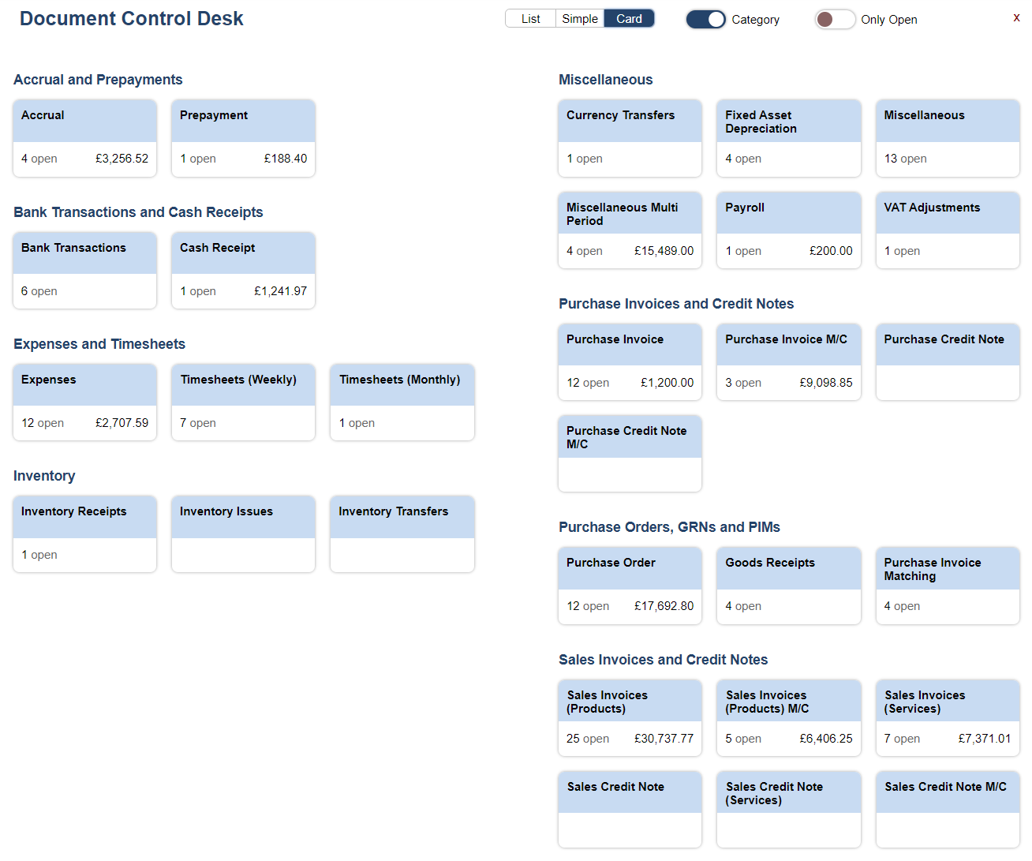The height and width of the screenshot is (861, 1032).
Task: Open the Goods Receipts card
Action: 788,585
